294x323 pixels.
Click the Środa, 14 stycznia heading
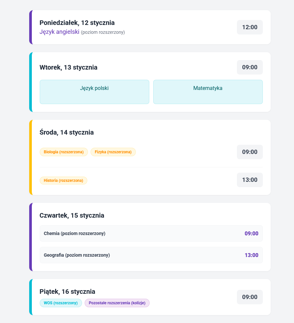67,132
